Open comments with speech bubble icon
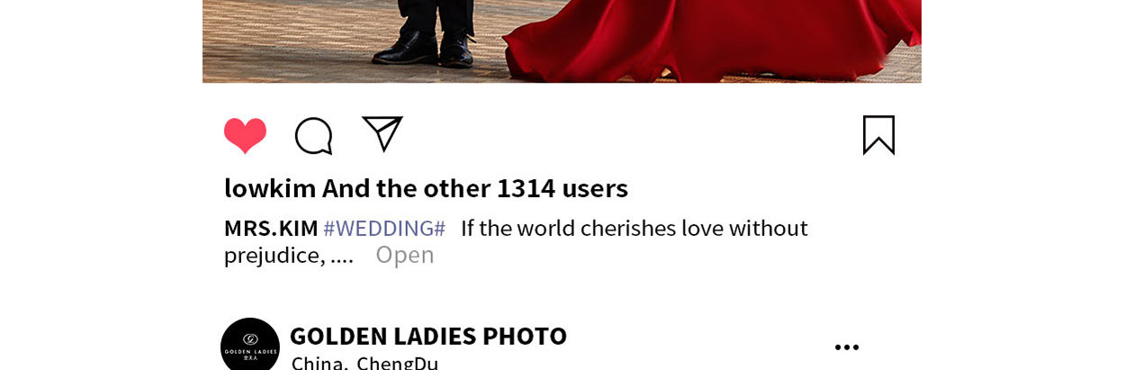The height and width of the screenshot is (370, 1125). click(314, 136)
